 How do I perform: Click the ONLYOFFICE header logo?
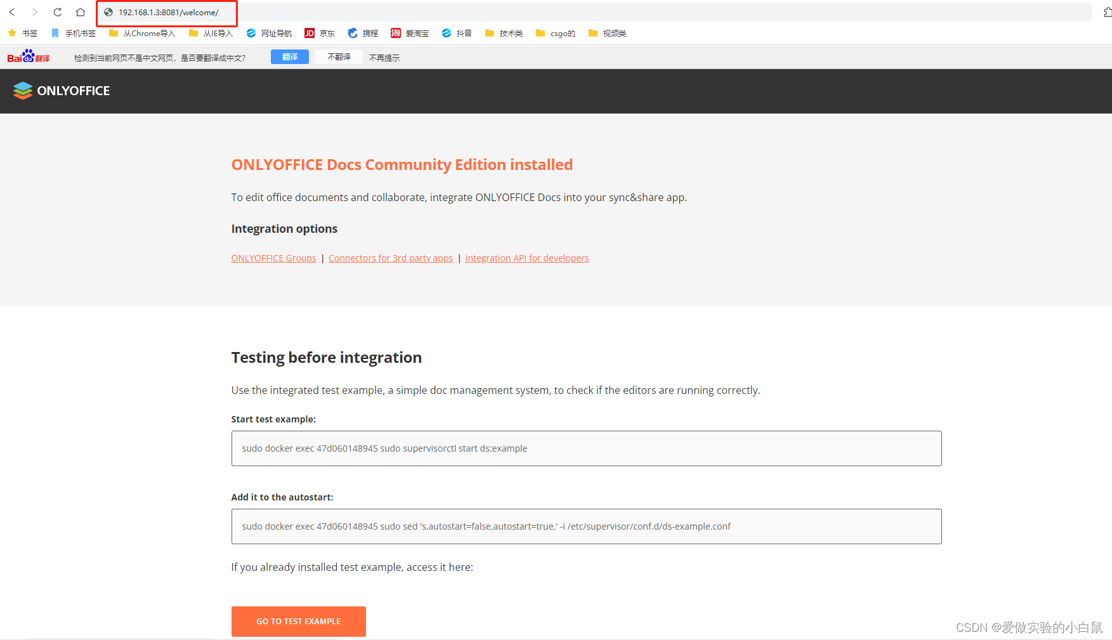pos(62,91)
